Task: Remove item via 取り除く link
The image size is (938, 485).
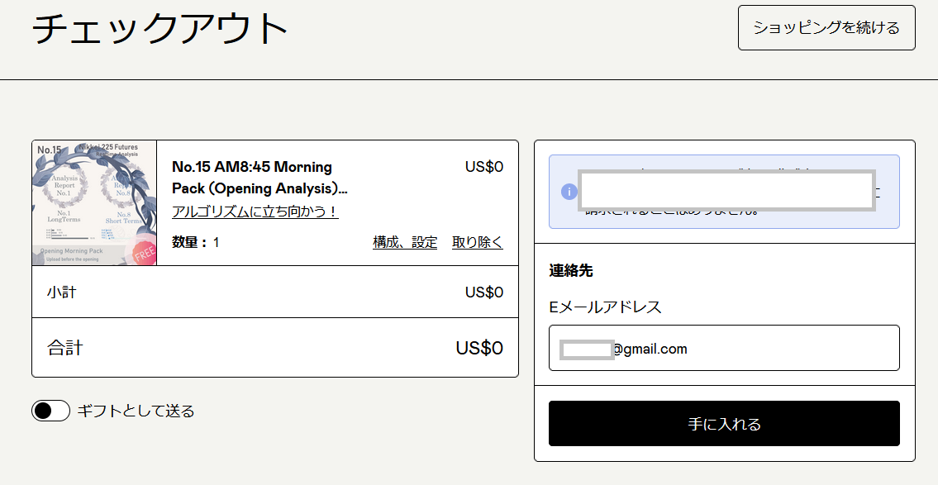Action: [x=477, y=242]
